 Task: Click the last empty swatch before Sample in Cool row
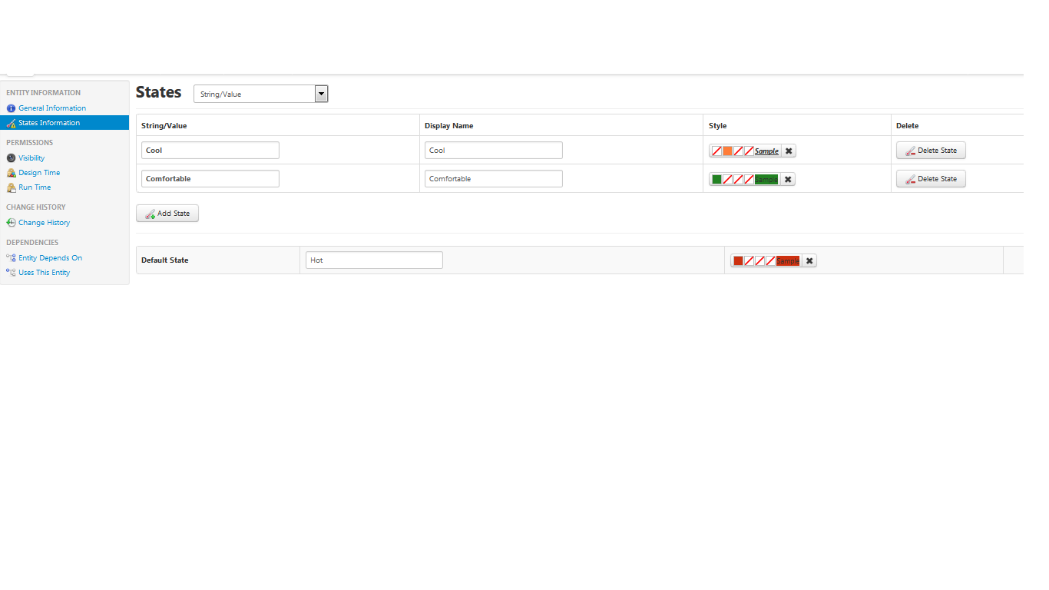point(749,151)
